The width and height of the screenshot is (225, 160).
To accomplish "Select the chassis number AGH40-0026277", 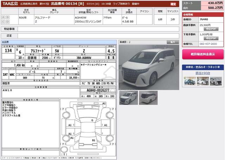I will point(98,90).
